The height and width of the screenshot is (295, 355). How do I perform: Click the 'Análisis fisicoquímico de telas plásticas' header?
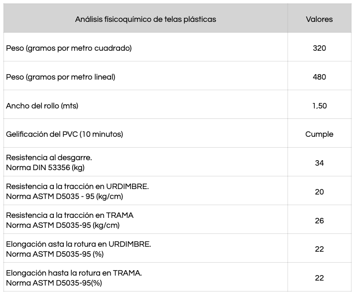[x=145, y=19]
